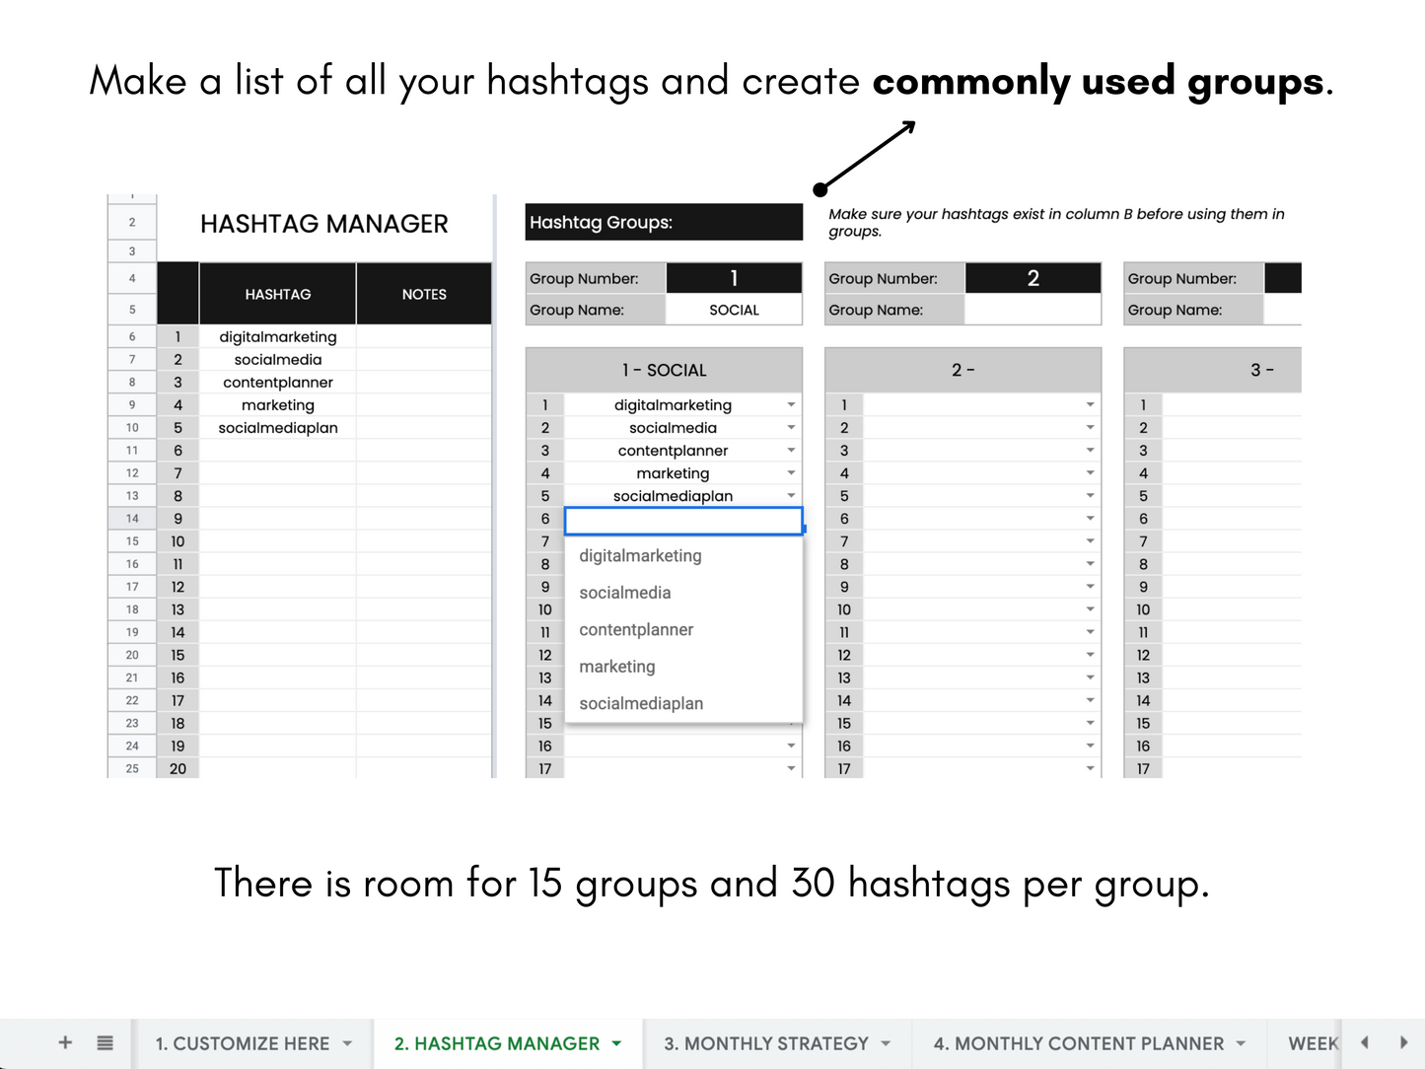Click the 1 - SOCIAL group header
The width and height of the screenshot is (1425, 1069).
pyautogui.click(x=664, y=369)
